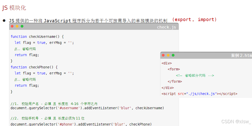Click '<!-- 省略部分代码 -->' HTML comment
This screenshot has height=126, width=252.
coord(195,75)
